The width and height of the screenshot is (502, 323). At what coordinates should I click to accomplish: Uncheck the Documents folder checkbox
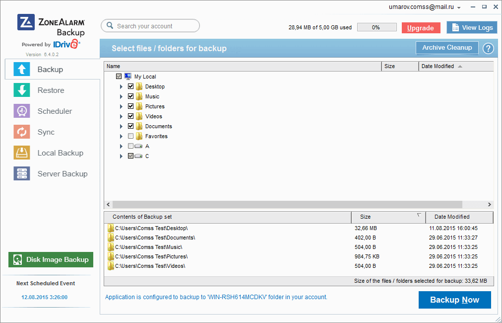(130, 126)
